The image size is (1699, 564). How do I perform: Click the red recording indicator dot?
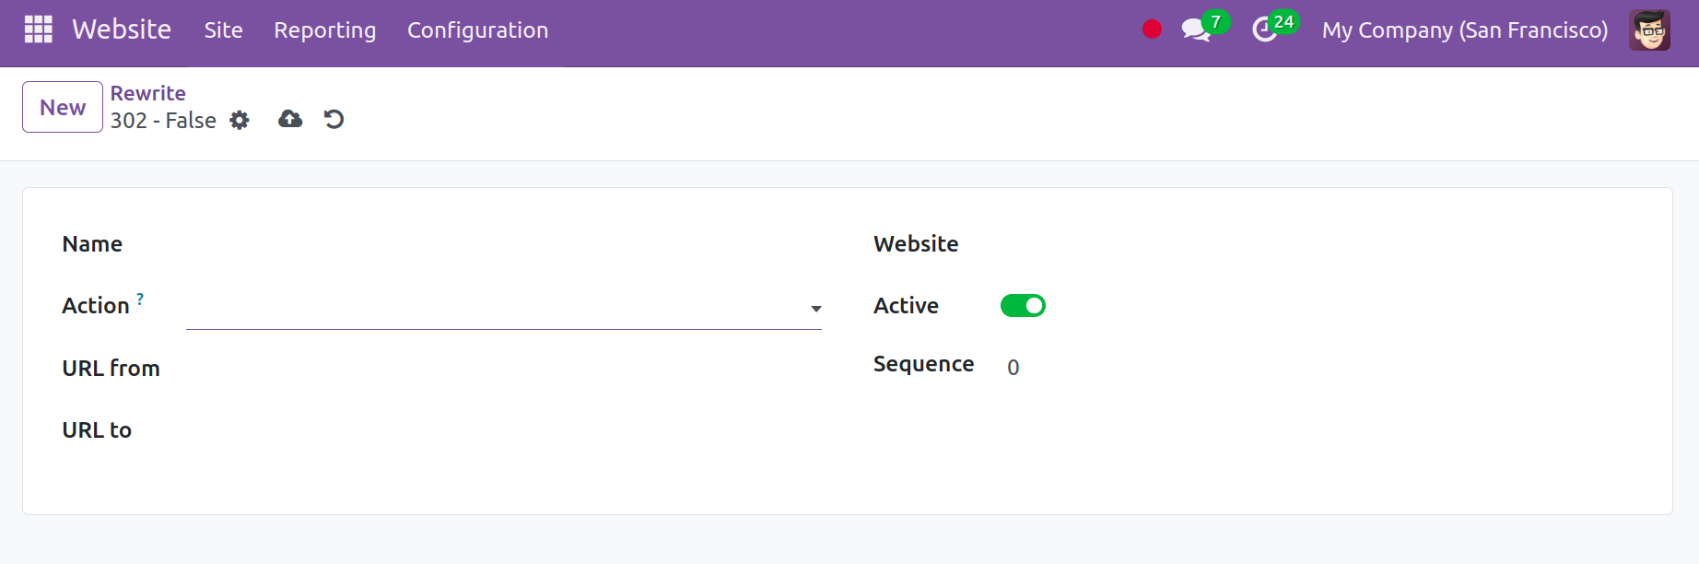tap(1152, 29)
